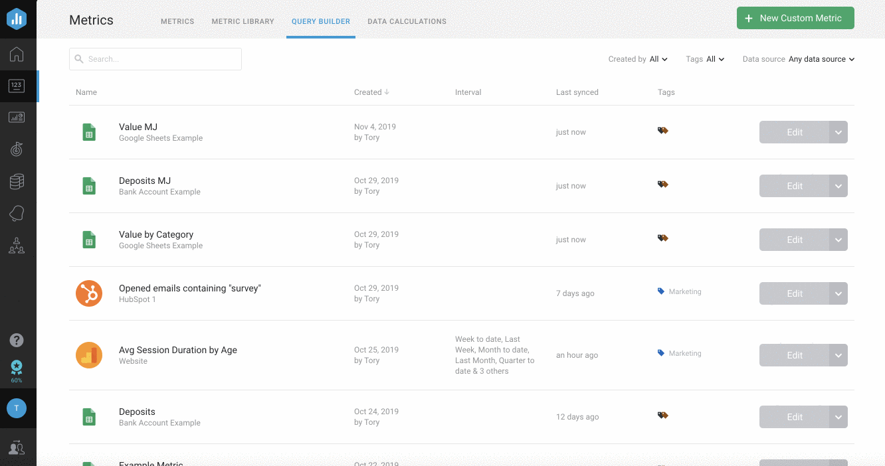Click Edit for Deposits MJ metric

794,186
